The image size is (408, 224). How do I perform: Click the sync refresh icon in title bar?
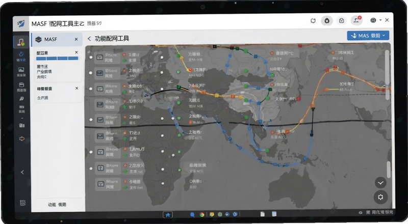[313, 21]
